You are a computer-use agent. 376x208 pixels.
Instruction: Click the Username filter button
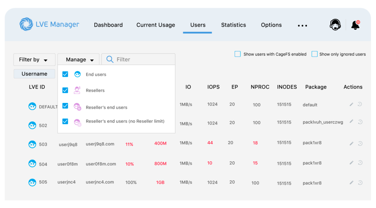pos(34,73)
